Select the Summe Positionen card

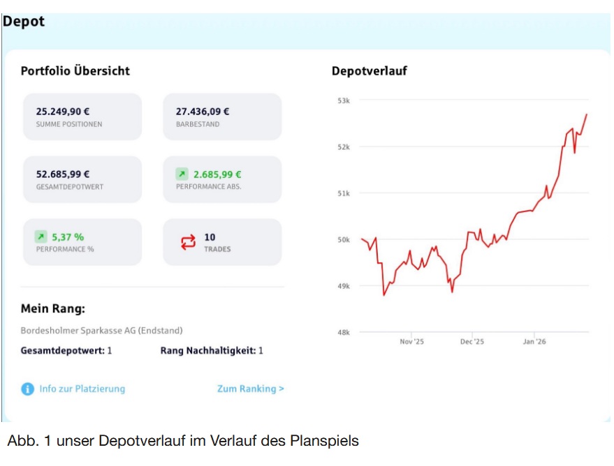82,116
